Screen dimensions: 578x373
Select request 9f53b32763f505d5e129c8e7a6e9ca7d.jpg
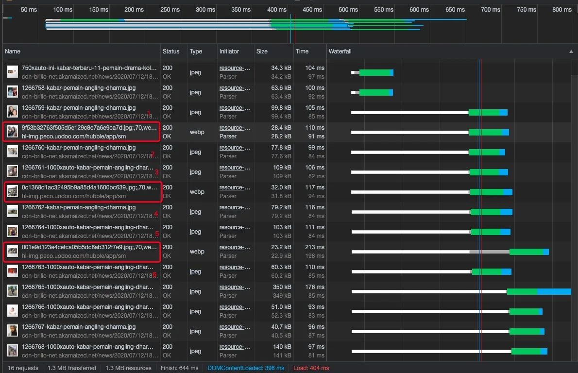(89, 128)
